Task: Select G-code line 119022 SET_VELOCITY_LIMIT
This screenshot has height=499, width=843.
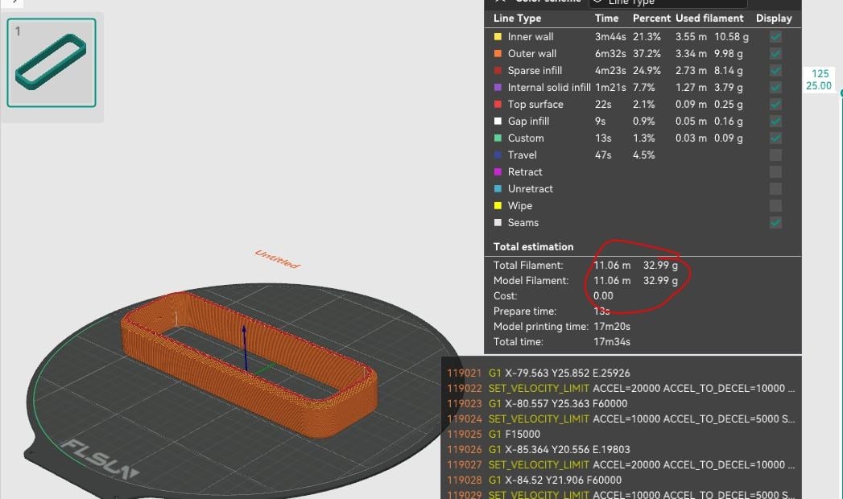Action: pyautogui.click(x=622, y=389)
